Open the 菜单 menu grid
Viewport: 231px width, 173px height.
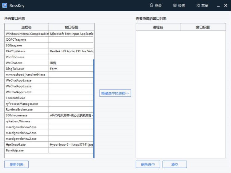pyautogui.click(x=202, y=6)
